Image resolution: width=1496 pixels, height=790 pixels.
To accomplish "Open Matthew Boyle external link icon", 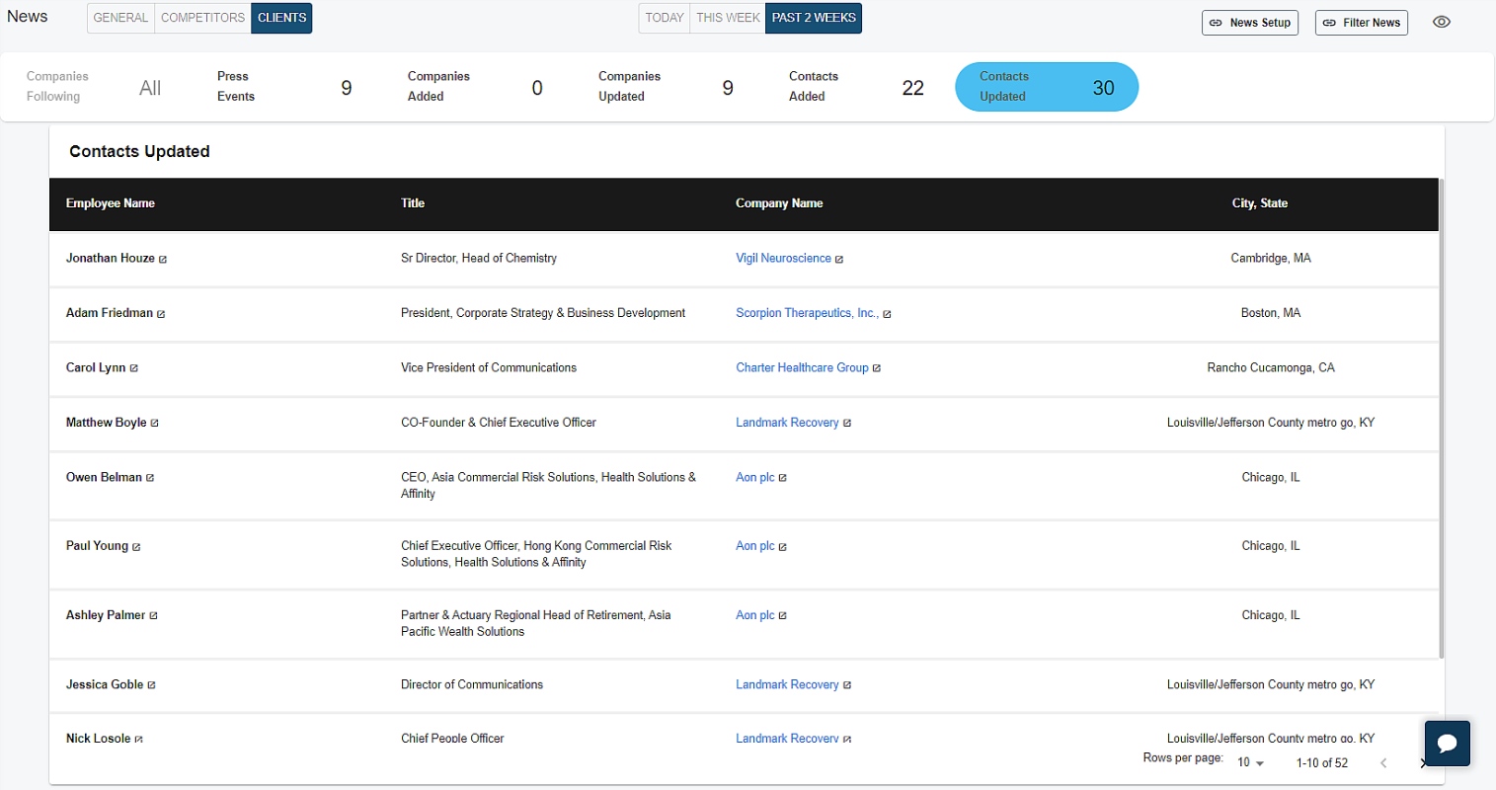I will pos(155,423).
